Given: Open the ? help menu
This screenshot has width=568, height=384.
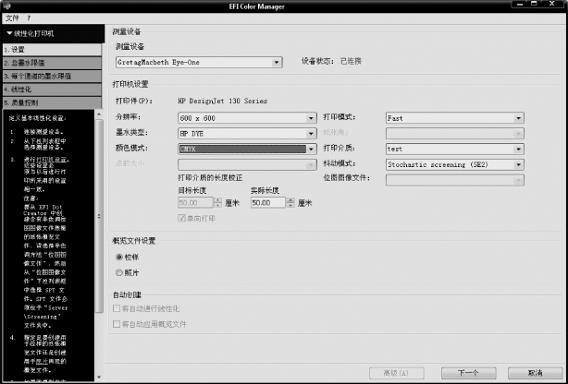Looking at the screenshot, I should 29,18.
